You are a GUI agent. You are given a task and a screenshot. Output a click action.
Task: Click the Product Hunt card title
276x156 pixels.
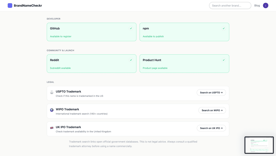(152, 60)
